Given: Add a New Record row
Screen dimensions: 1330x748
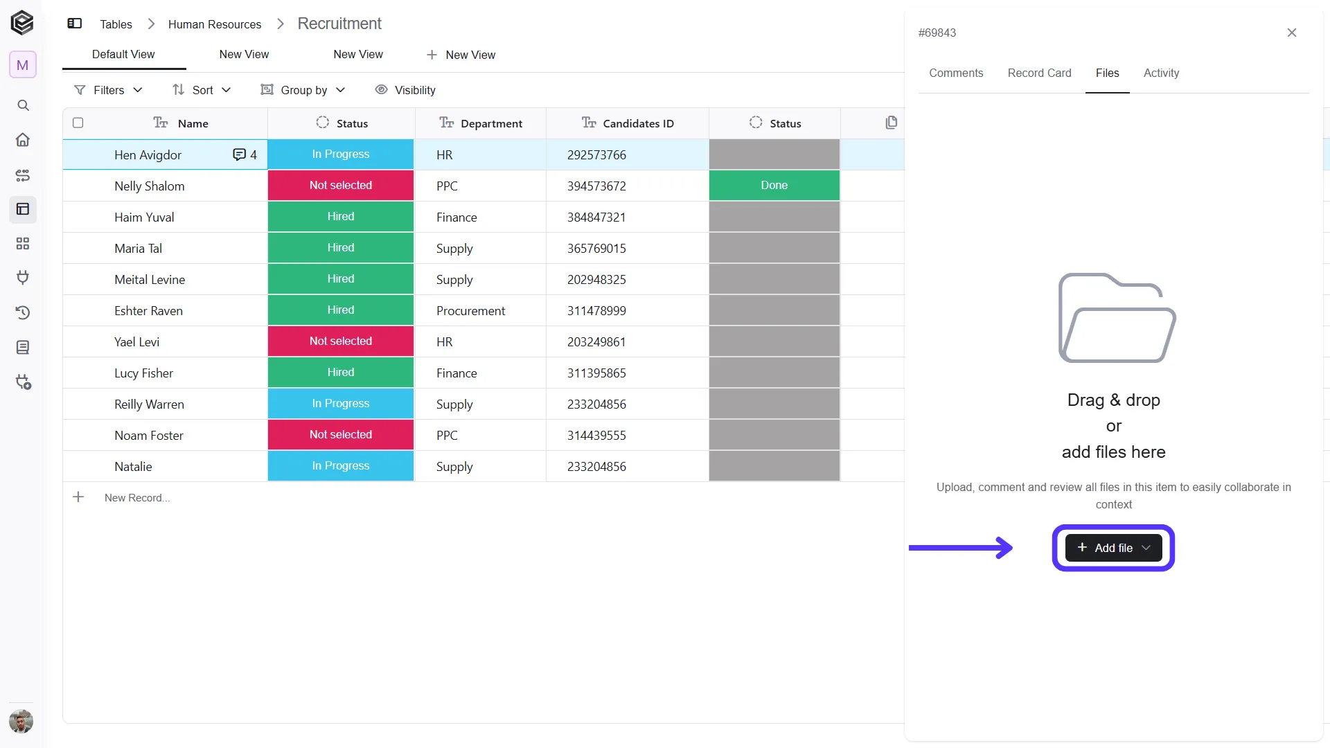Looking at the screenshot, I should click(x=136, y=498).
